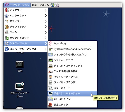
Task: Select the 新しいログイン label
Action: pyautogui.click(x=62, y=99)
